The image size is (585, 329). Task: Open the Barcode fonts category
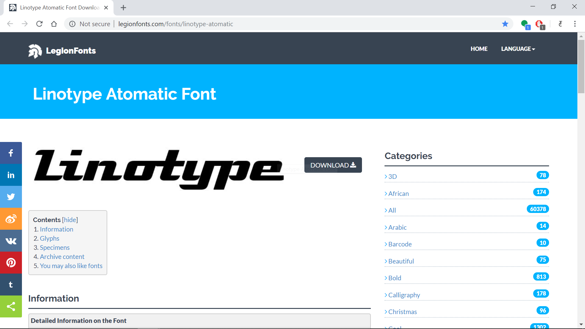(400, 244)
